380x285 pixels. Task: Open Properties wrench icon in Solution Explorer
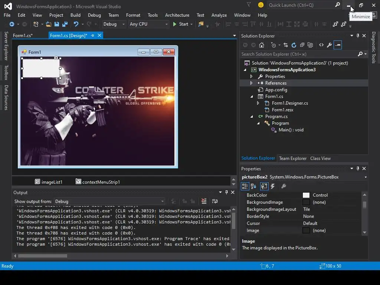[330, 45]
